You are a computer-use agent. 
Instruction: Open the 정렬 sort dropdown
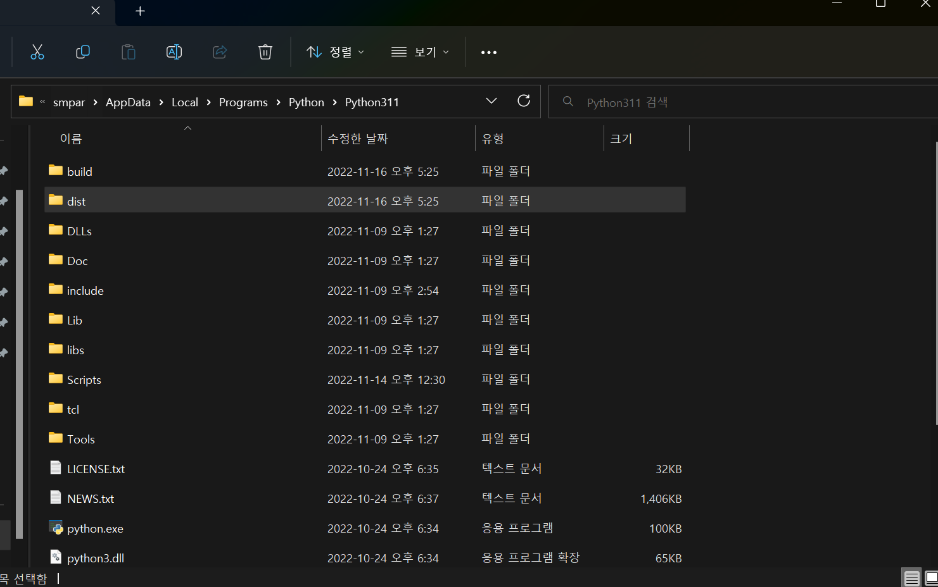[x=336, y=52]
